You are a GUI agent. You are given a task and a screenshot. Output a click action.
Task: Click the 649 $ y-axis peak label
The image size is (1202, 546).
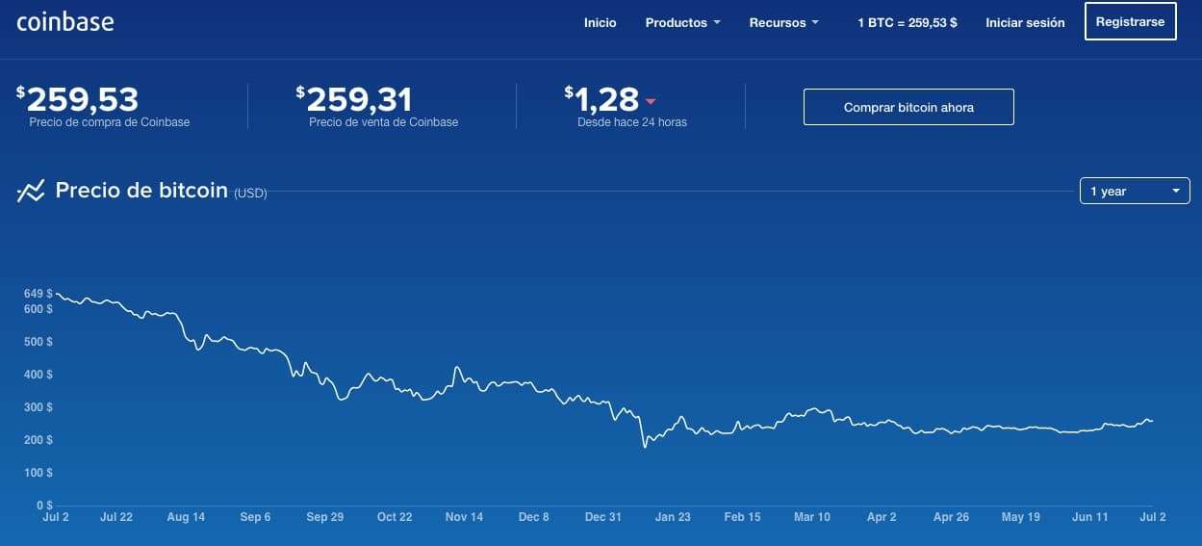38,293
